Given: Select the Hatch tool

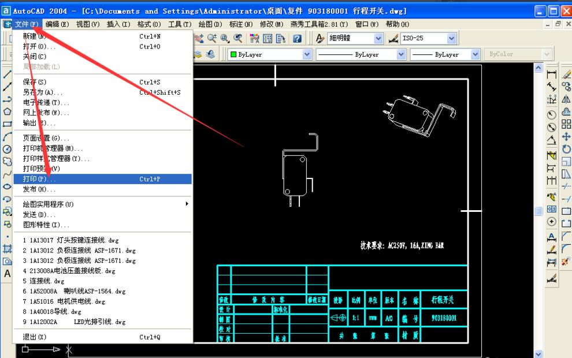Looking at the screenshot, I should click(7, 249).
